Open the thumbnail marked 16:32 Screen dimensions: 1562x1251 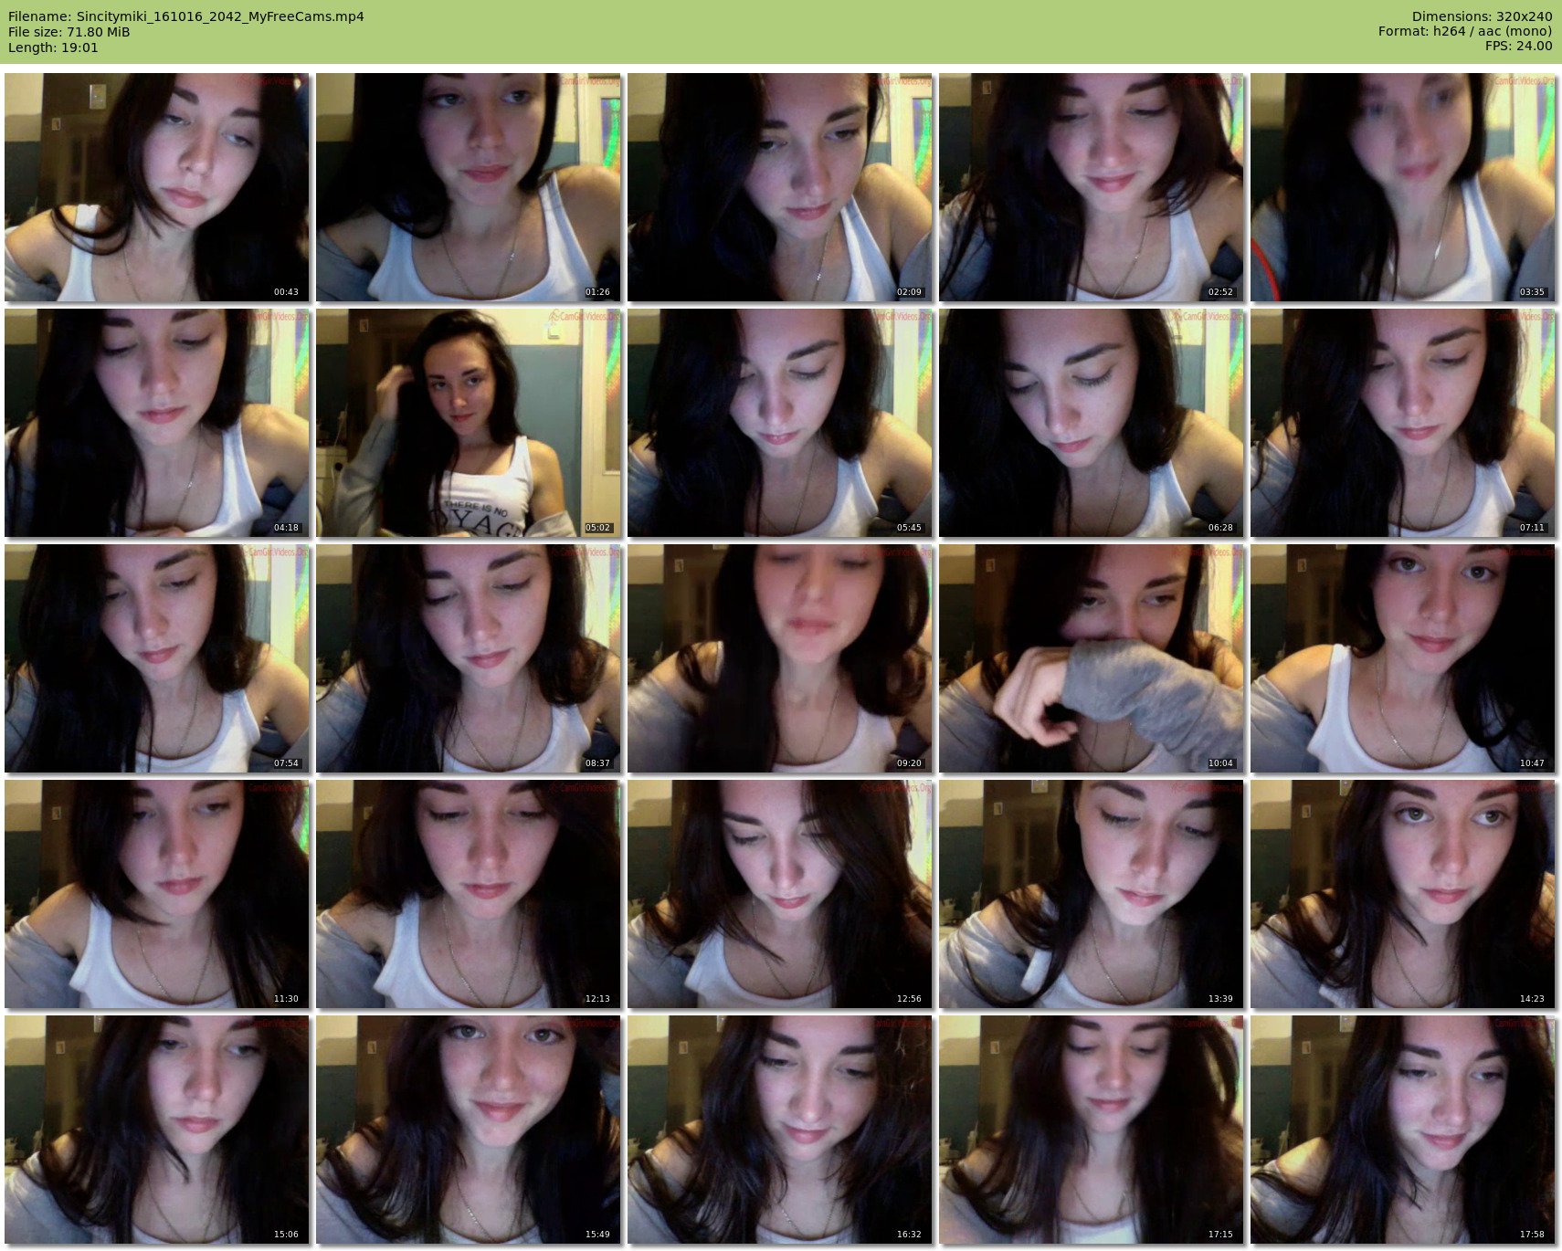(x=779, y=1130)
